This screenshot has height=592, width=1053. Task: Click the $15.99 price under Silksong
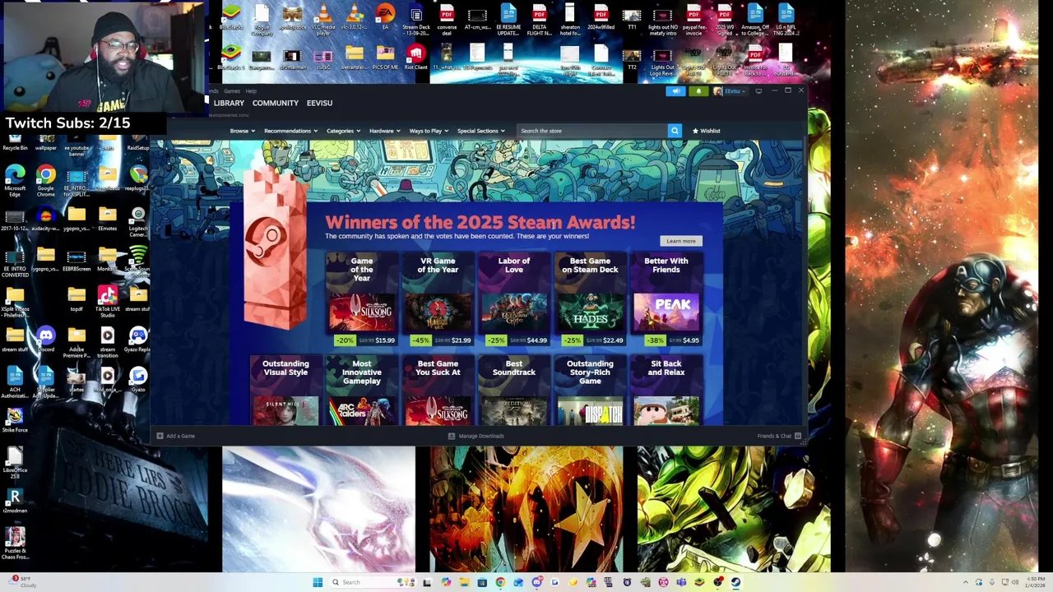pyautogui.click(x=385, y=340)
